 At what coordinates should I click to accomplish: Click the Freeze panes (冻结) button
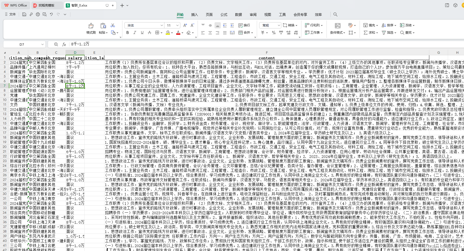point(407,25)
